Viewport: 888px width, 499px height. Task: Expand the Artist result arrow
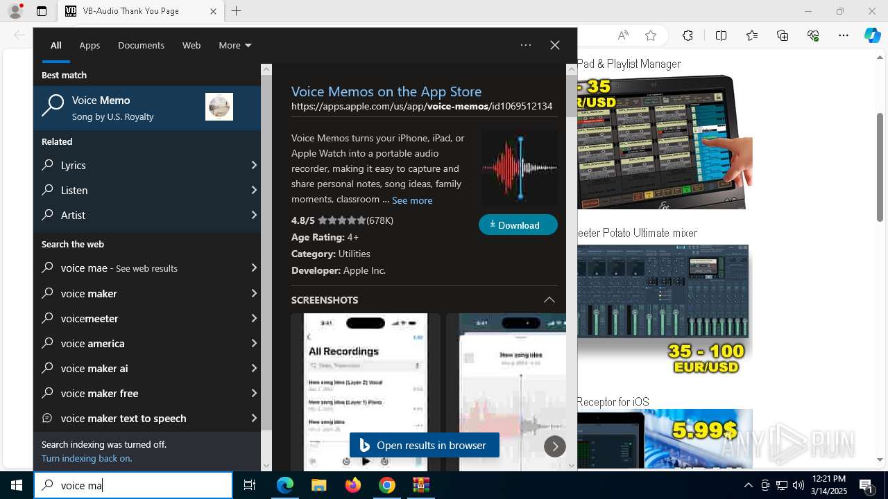tap(254, 215)
